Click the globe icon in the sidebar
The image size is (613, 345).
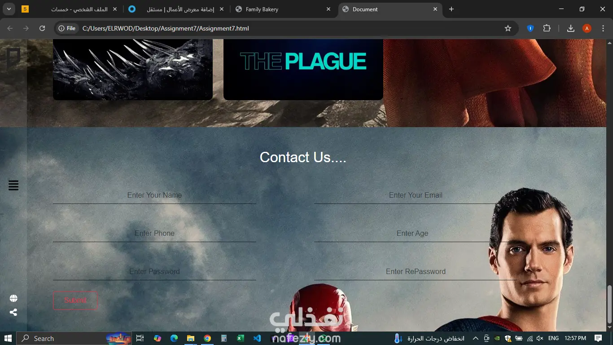13,299
